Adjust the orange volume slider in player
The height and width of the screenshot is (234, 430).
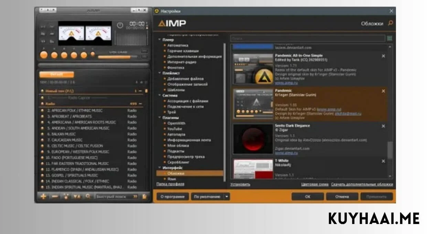click(118, 57)
